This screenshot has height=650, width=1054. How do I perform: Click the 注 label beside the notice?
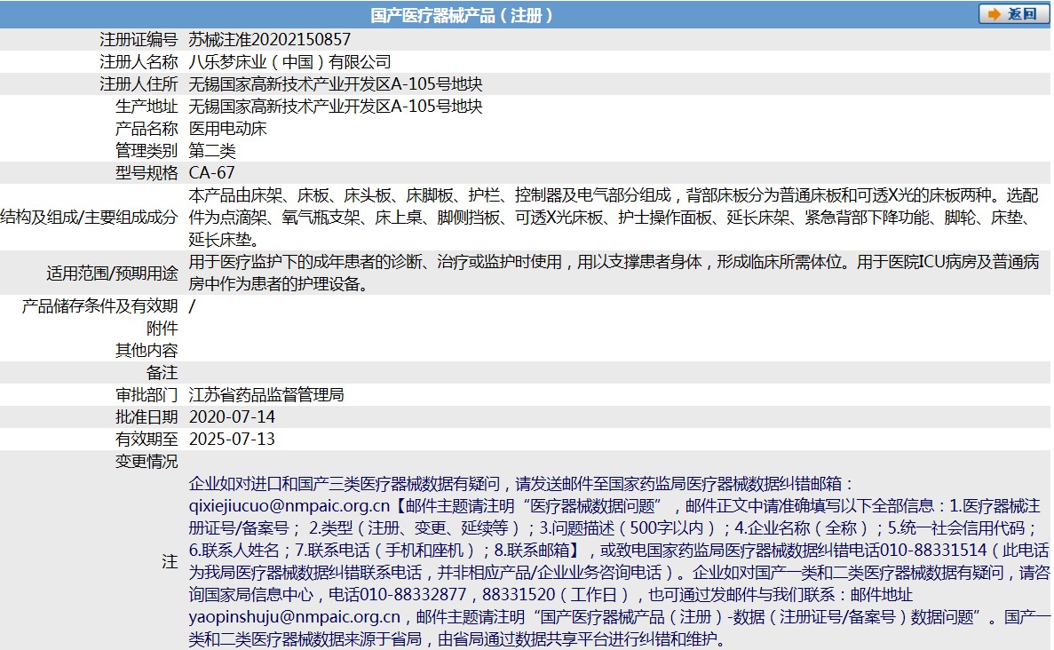point(170,561)
